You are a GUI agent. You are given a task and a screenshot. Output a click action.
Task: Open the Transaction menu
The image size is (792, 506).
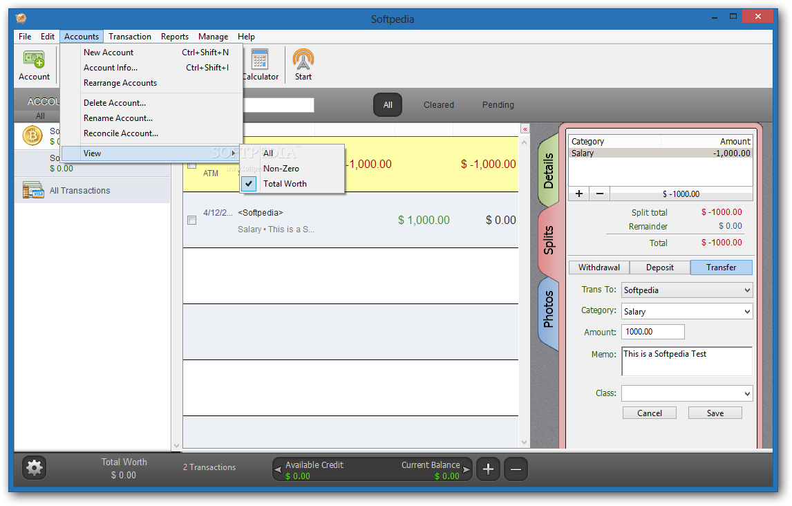click(130, 37)
